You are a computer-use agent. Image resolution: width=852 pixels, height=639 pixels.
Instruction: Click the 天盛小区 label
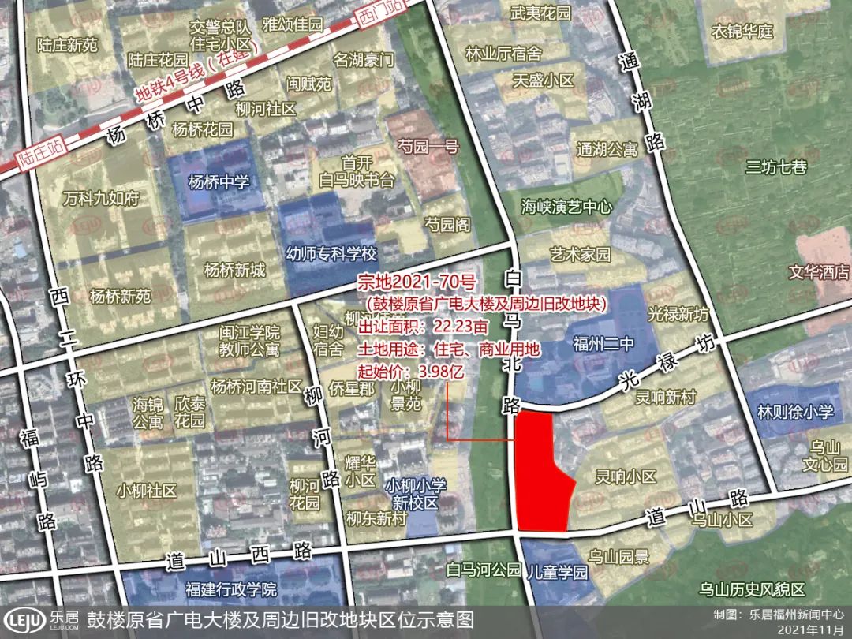[544, 80]
